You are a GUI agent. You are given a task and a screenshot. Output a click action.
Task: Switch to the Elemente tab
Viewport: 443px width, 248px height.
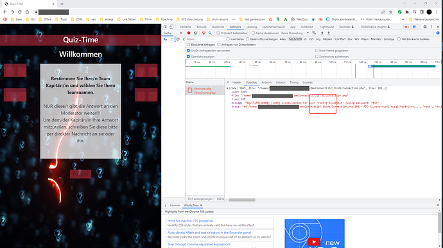[186, 27]
